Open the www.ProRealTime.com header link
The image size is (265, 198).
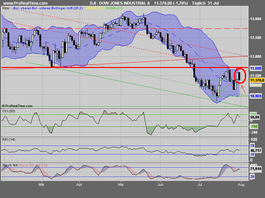(x=26, y=3)
